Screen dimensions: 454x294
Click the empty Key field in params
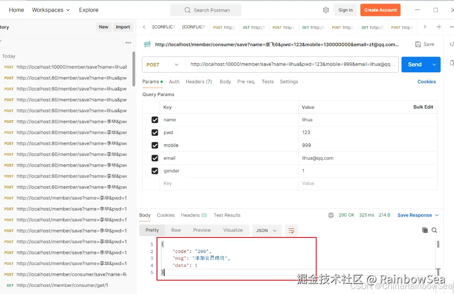(x=229, y=183)
